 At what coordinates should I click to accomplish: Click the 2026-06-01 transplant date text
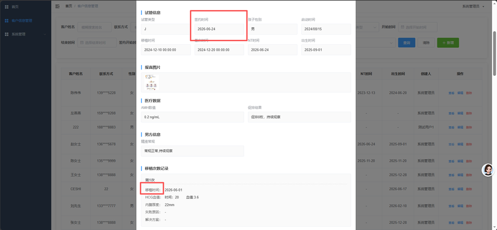[x=173, y=190]
